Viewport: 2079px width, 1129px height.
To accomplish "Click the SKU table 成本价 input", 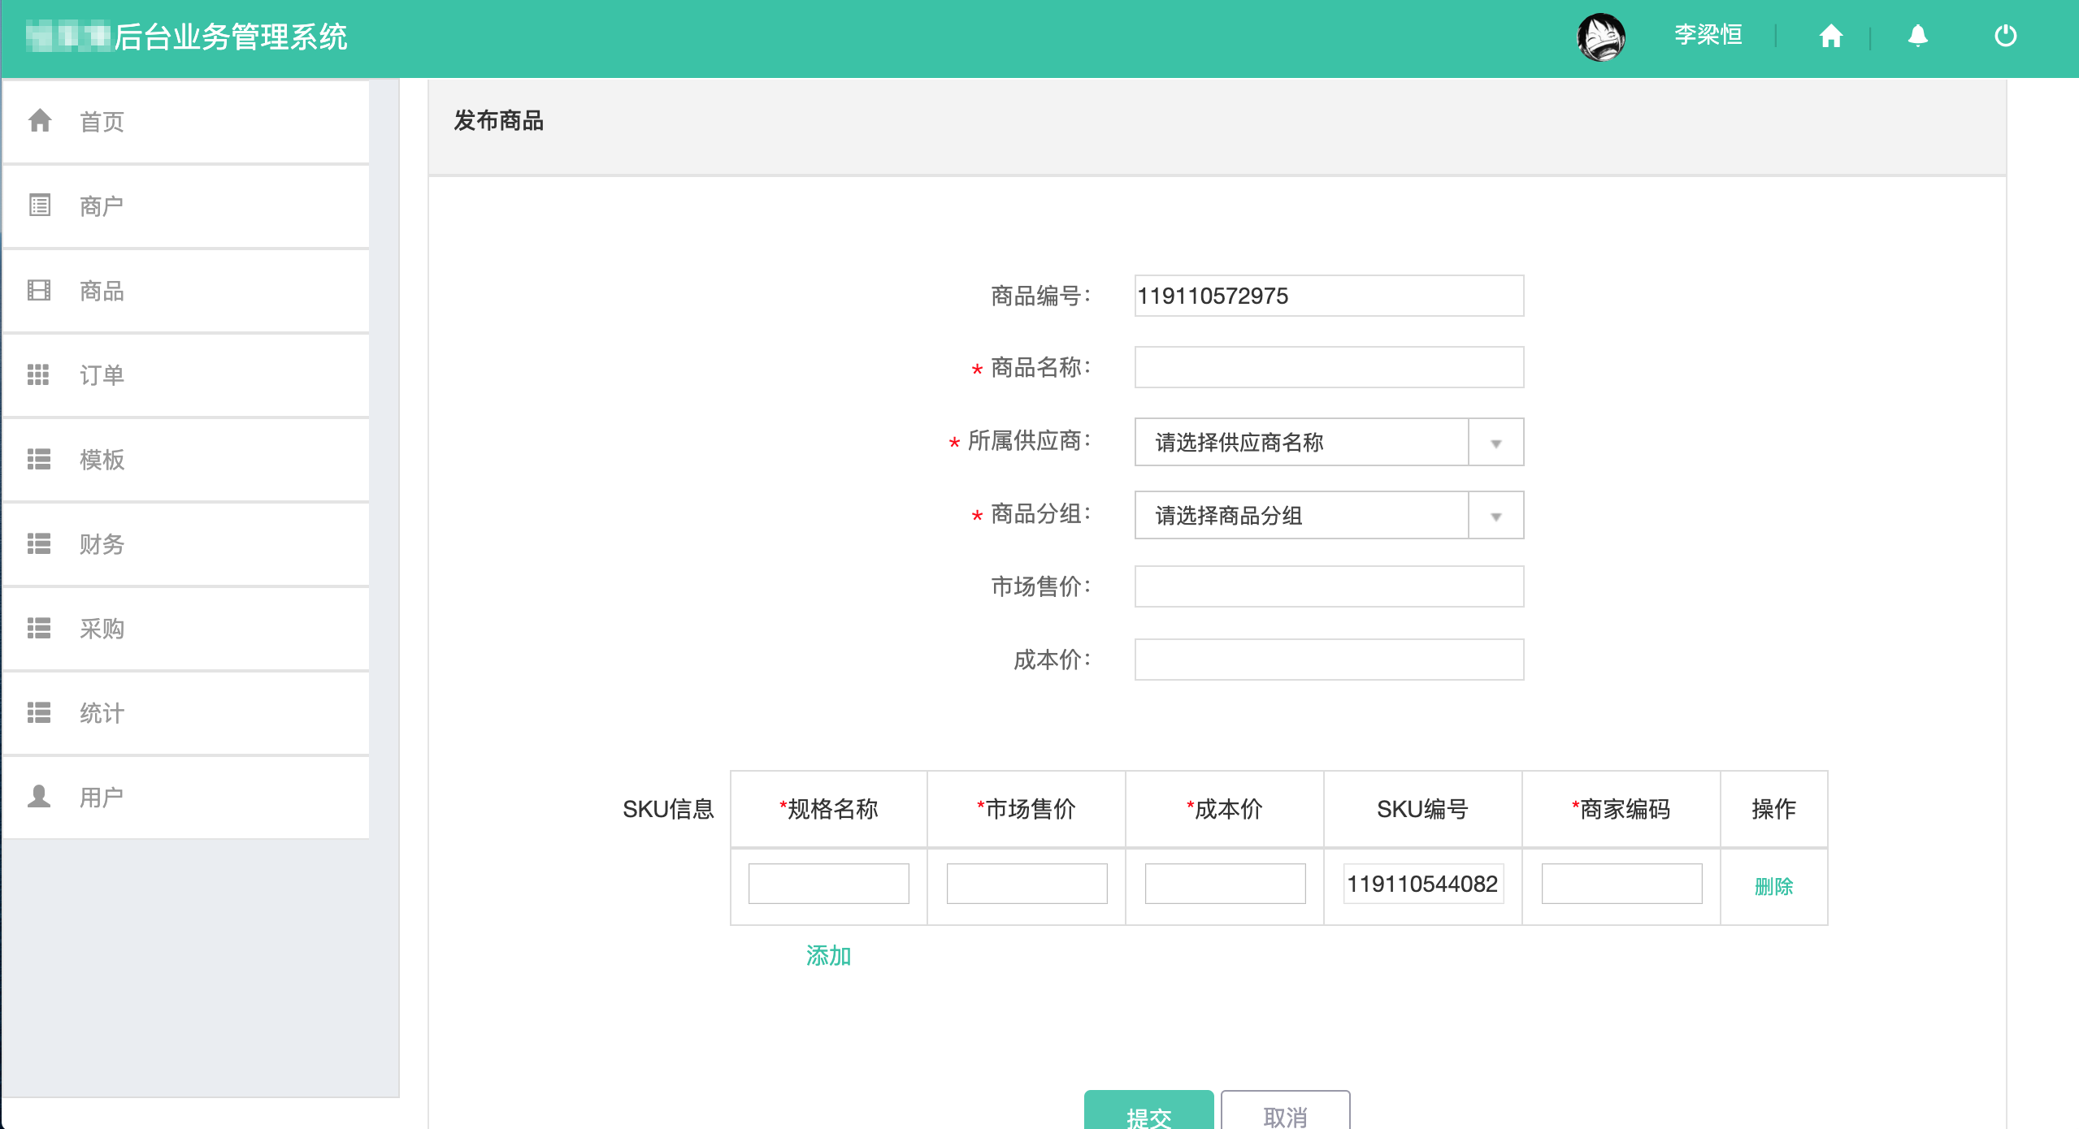I will pos(1225,884).
